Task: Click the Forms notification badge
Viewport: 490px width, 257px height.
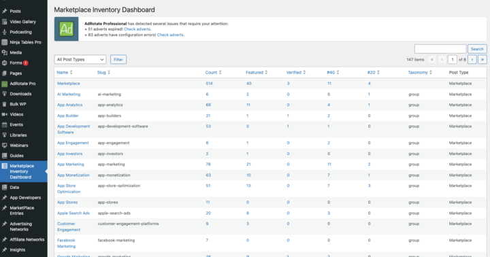Action: (x=26, y=63)
